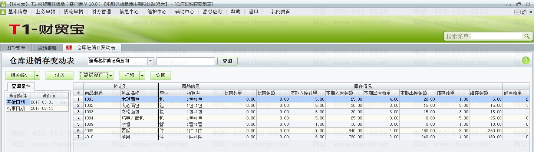The width and height of the screenshot is (534, 152).
Task: Switch to the 图形菜单 tab
Action: pos(16,48)
